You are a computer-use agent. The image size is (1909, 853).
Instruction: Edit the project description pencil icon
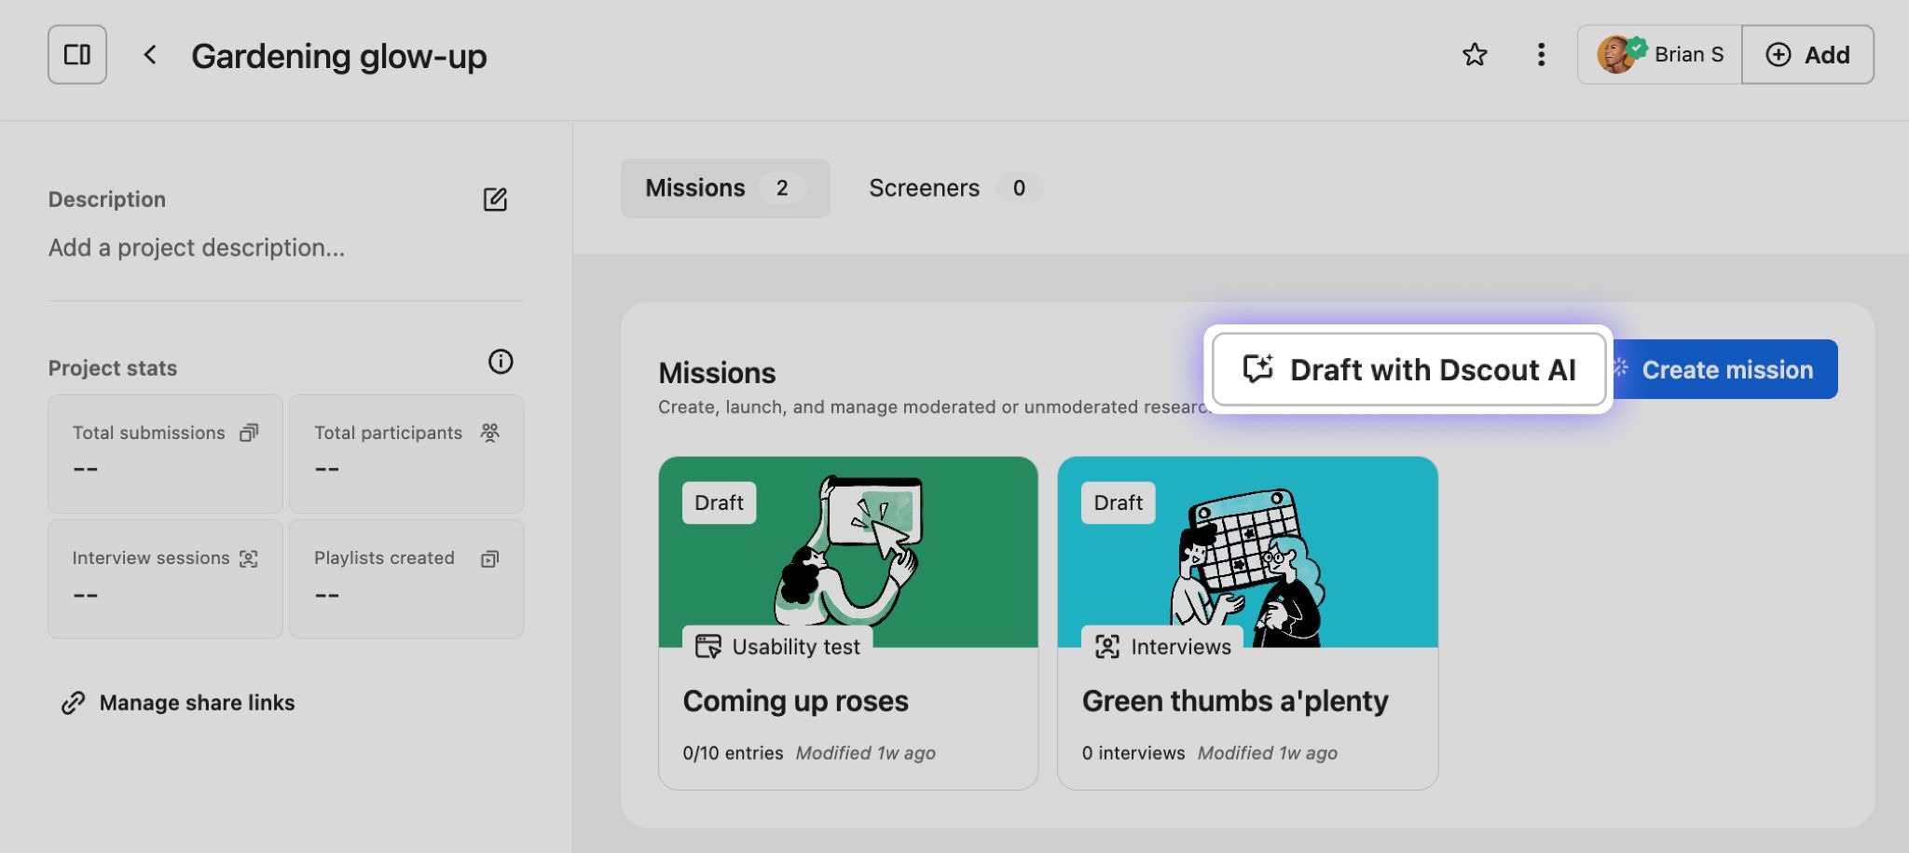tap(495, 199)
